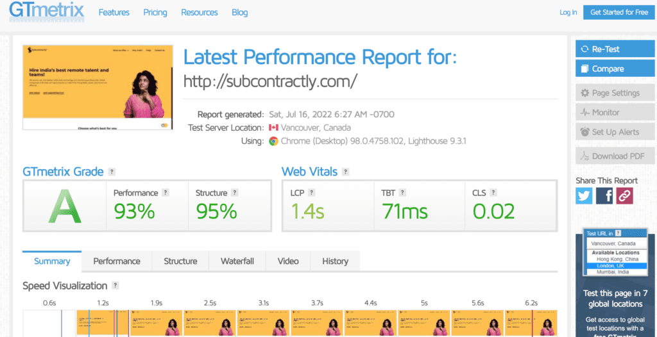
Task: Open the Pricing menu link
Action: tap(155, 12)
